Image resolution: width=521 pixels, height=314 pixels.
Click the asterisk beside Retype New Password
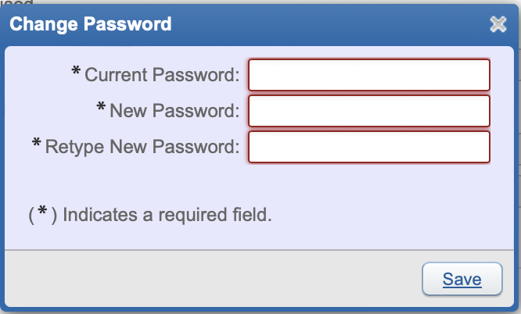pos(37,145)
